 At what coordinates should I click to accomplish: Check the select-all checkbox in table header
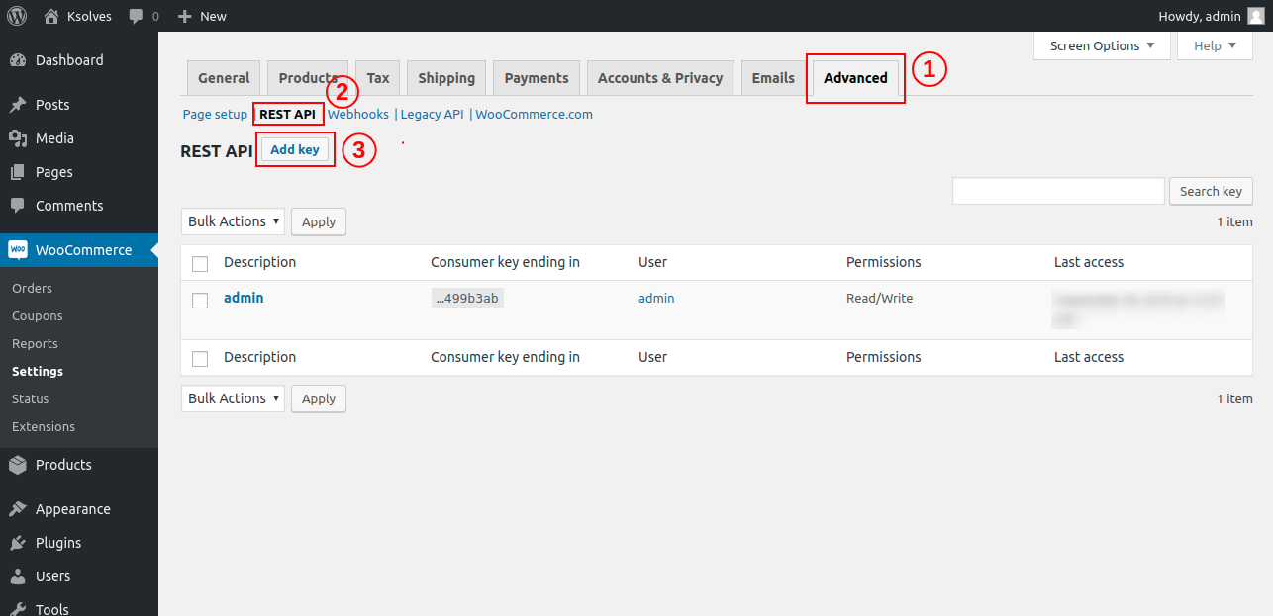pyautogui.click(x=200, y=263)
